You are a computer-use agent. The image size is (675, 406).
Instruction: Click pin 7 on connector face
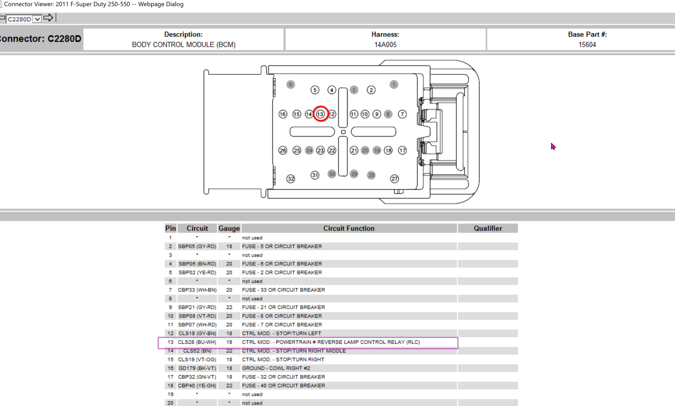point(402,114)
